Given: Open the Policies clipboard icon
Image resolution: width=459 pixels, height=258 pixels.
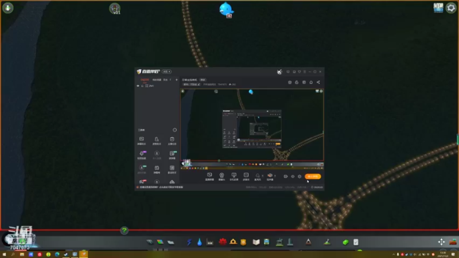Looking at the screenshot, I should click(356, 242).
